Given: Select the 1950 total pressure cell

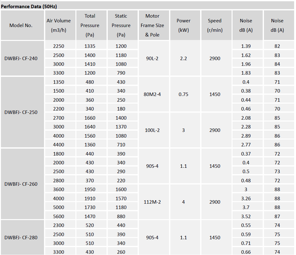Looking at the screenshot, I should click(x=90, y=190).
